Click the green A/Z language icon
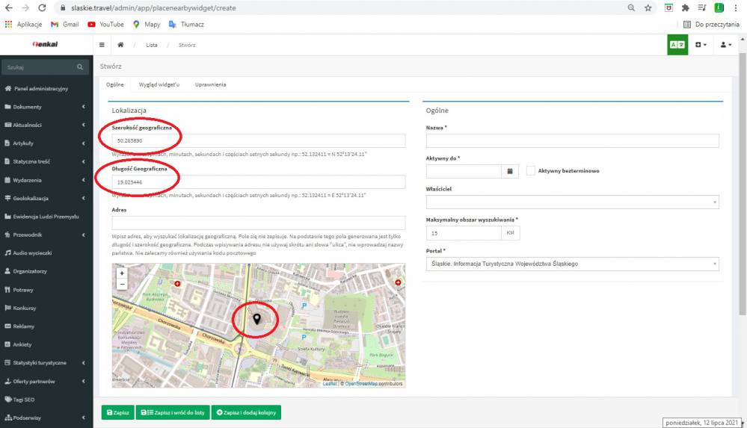 [x=677, y=45]
